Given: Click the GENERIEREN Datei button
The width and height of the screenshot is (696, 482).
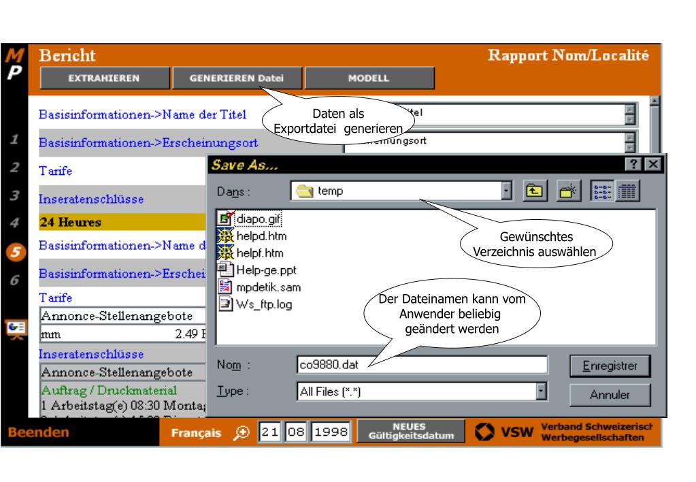Looking at the screenshot, I should (237, 78).
